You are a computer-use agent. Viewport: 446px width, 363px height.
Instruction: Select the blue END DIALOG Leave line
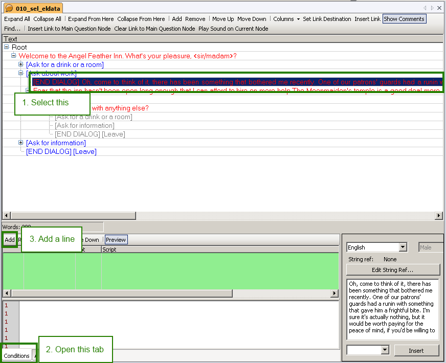[x=61, y=151]
